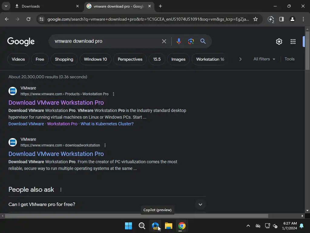The width and height of the screenshot is (310, 233).
Task: Click scrollbar down arrow
Action: click(307, 211)
